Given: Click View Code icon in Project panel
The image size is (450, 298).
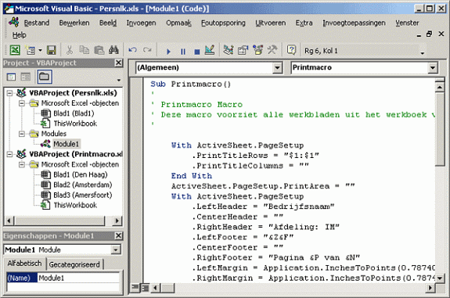Looking at the screenshot, I should (11, 77).
